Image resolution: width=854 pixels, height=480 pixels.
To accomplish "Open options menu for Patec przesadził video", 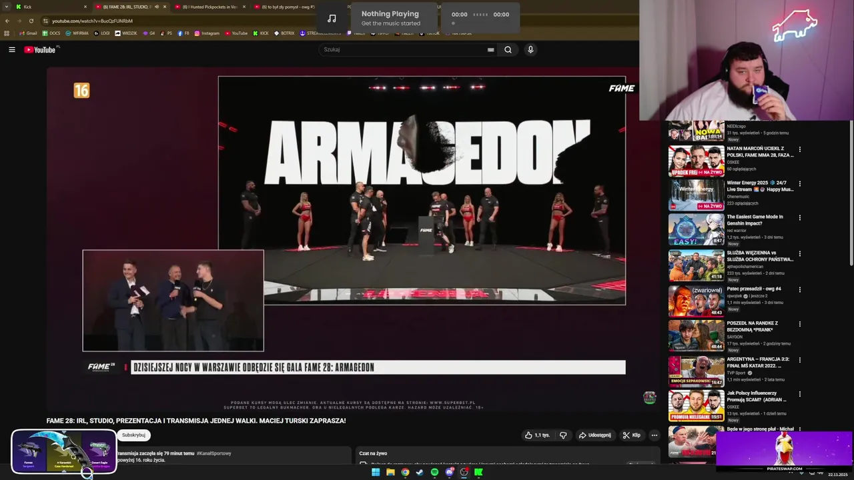I will coord(799,289).
